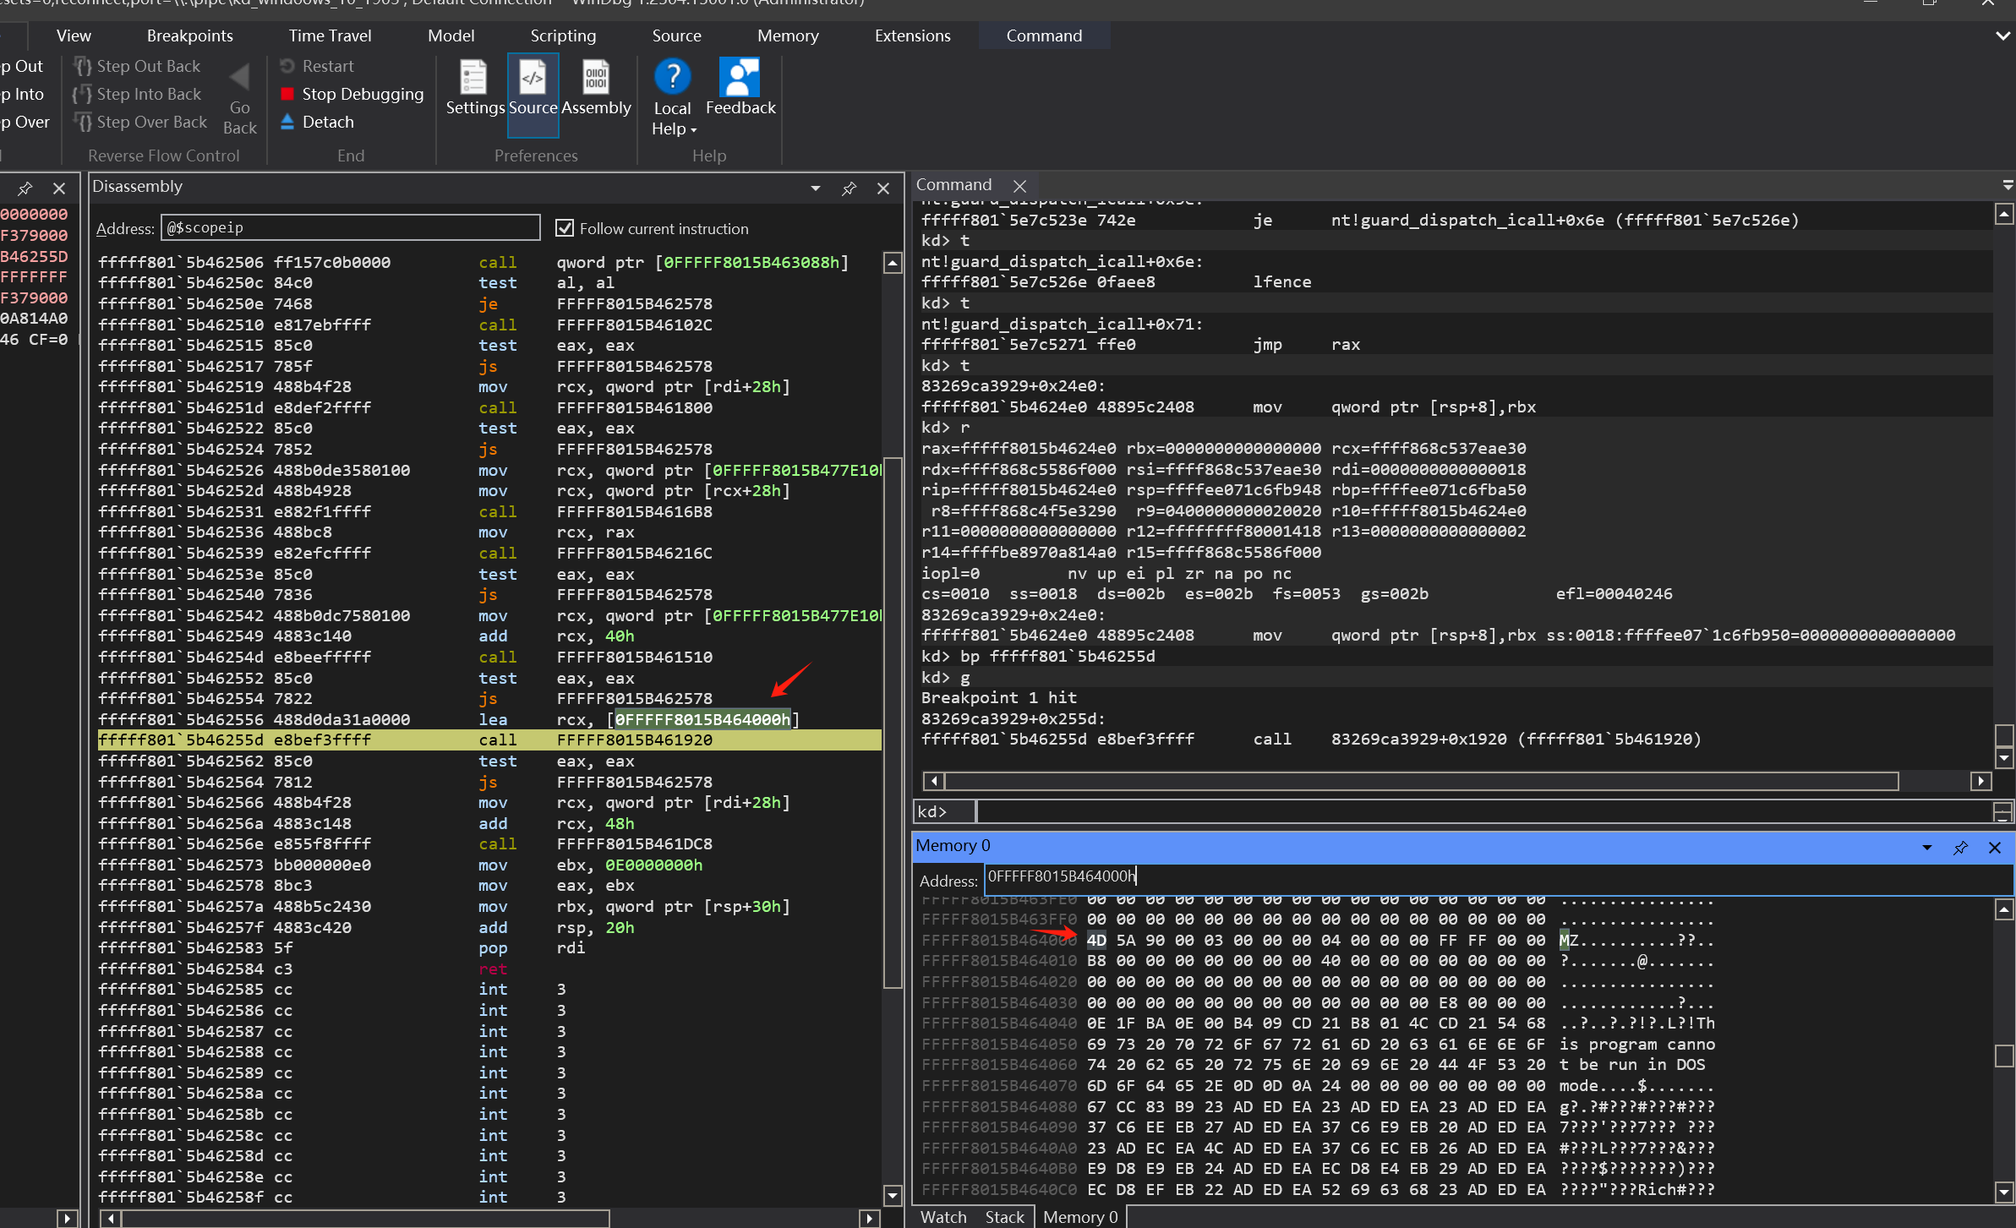Open the Breakpoints ribbon tab

(190, 35)
